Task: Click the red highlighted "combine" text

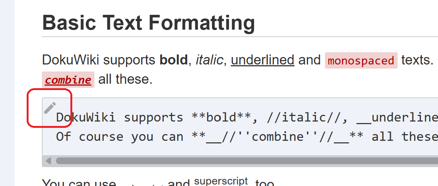Action: (x=68, y=80)
